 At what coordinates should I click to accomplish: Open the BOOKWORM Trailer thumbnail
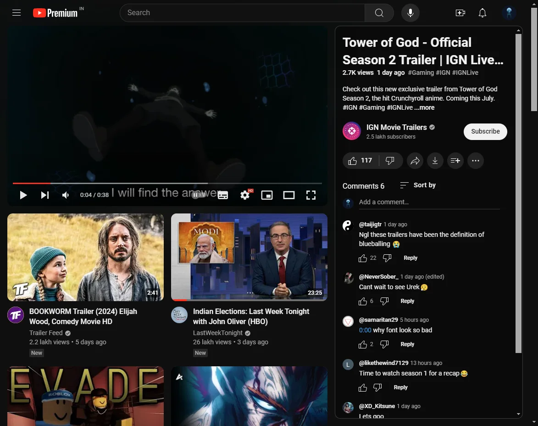[x=85, y=257]
